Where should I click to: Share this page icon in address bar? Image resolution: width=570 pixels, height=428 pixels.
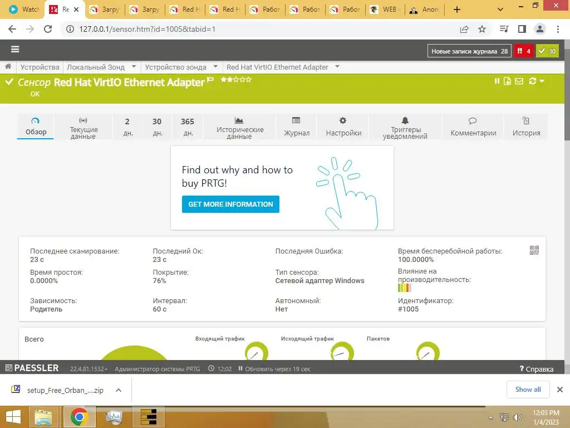pyautogui.click(x=464, y=29)
